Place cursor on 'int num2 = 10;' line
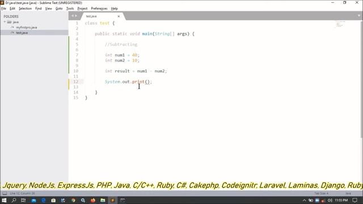363x204 pixels. (x=123, y=61)
